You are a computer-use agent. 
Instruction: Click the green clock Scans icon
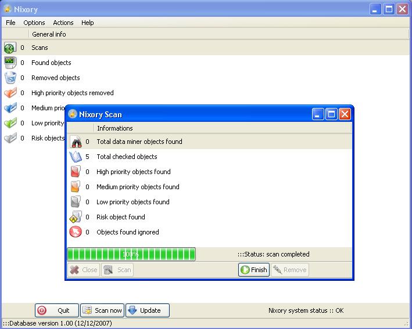point(10,48)
